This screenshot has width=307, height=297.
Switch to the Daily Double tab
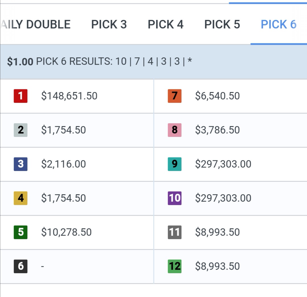click(x=36, y=24)
